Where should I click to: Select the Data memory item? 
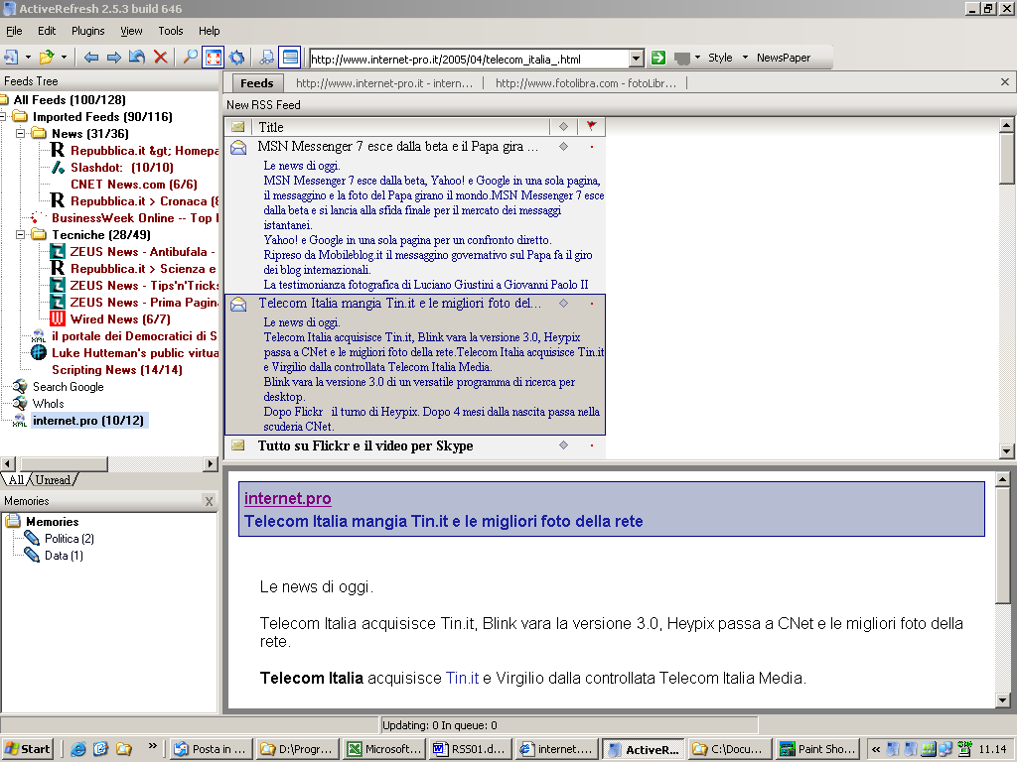click(64, 556)
